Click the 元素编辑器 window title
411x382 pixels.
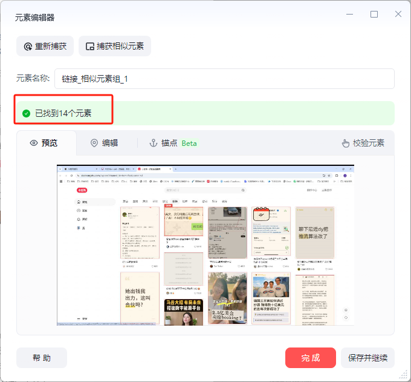coord(34,18)
